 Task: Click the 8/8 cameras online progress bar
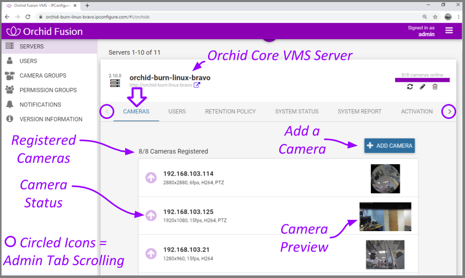click(x=422, y=80)
